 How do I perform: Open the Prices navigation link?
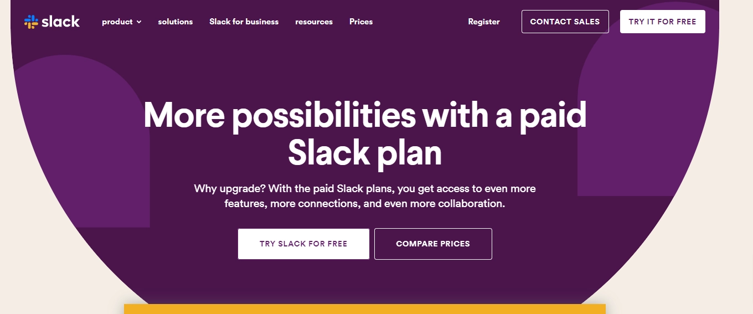coord(361,22)
